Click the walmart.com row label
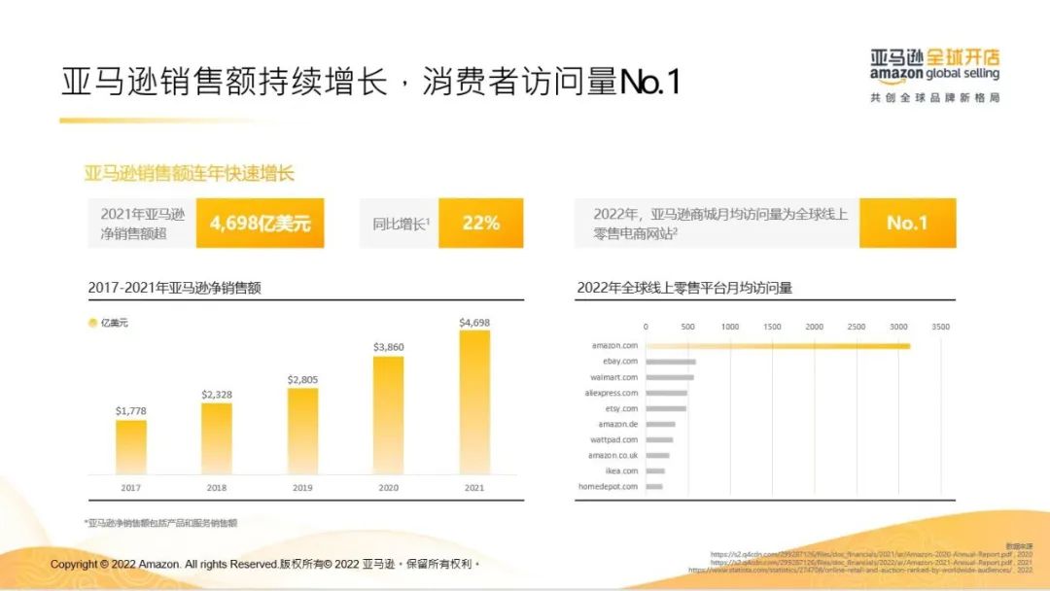 (614, 377)
